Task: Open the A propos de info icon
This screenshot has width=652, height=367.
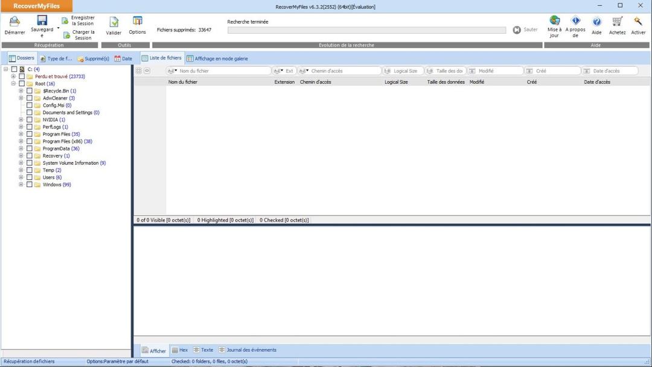Action: pos(575,20)
